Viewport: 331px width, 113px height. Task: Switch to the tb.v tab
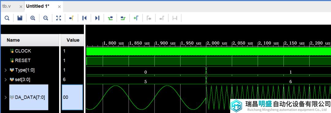(6, 6)
